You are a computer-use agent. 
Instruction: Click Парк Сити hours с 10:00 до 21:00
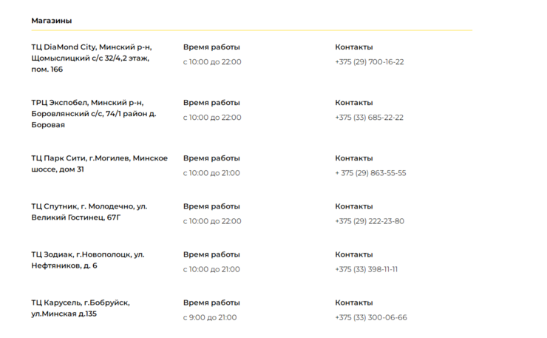211,173
